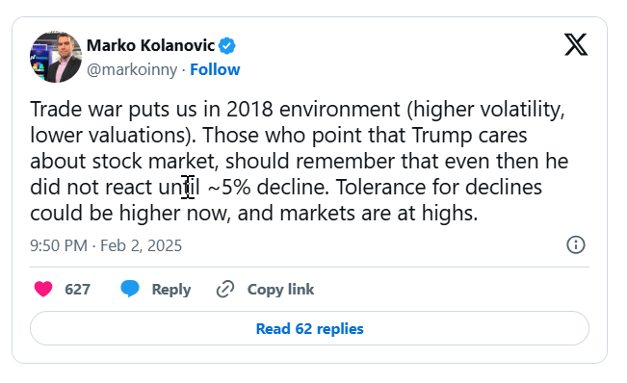Open Marko Kolanovic's profile picture
The width and height of the screenshot is (627, 383).
tap(56, 57)
